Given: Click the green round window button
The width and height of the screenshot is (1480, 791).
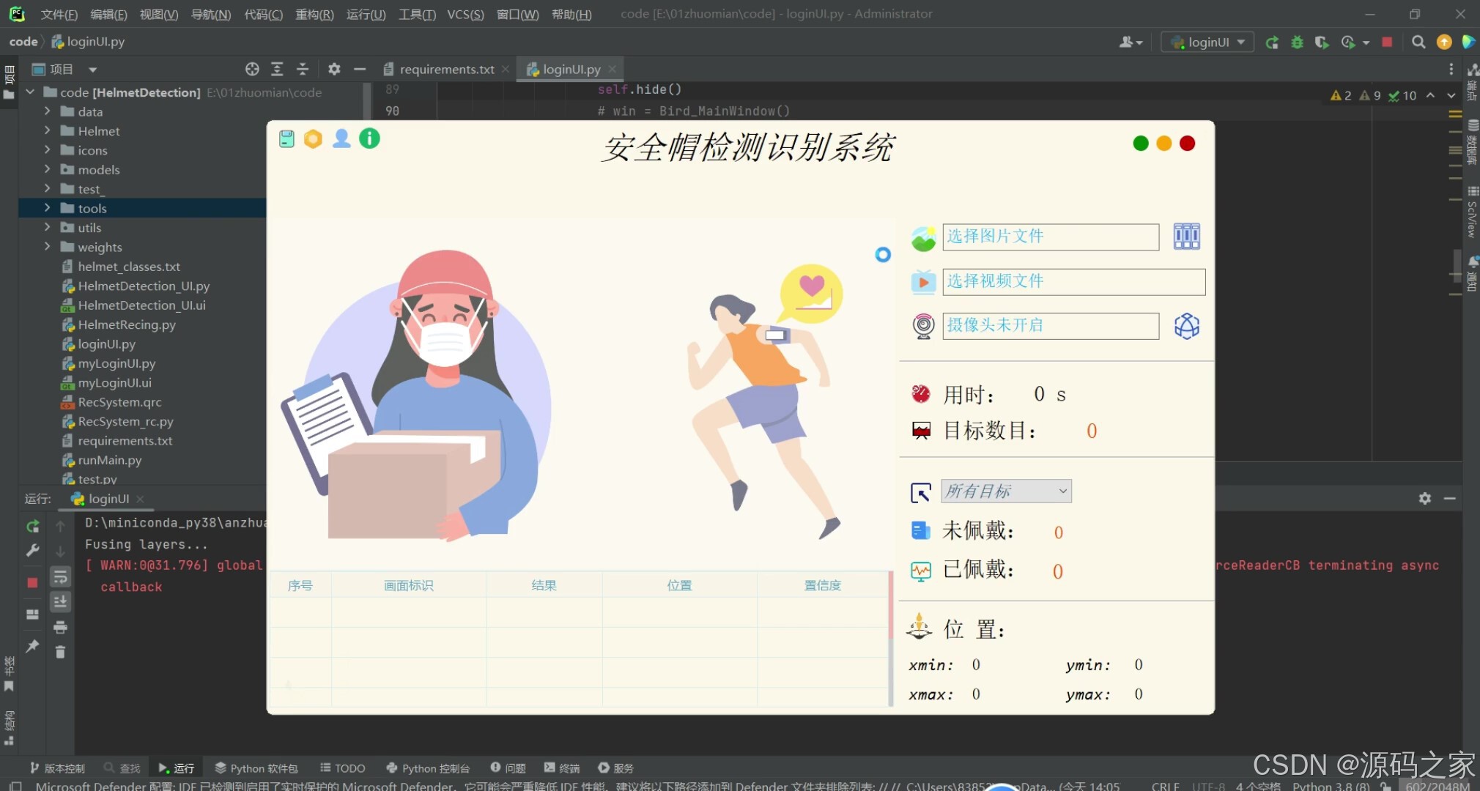Looking at the screenshot, I should tap(1140, 144).
